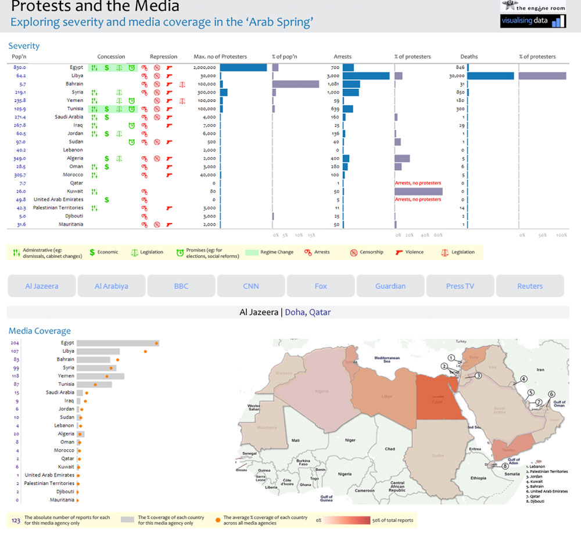Click Yemen's red Legislation repression icon
The width and height of the screenshot is (581, 538).
pos(182,100)
